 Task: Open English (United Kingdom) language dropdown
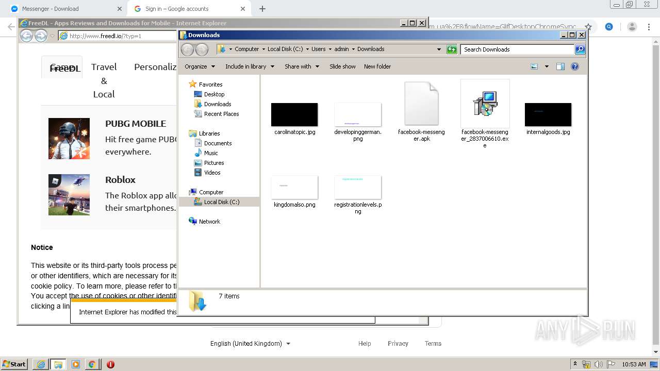250,344
